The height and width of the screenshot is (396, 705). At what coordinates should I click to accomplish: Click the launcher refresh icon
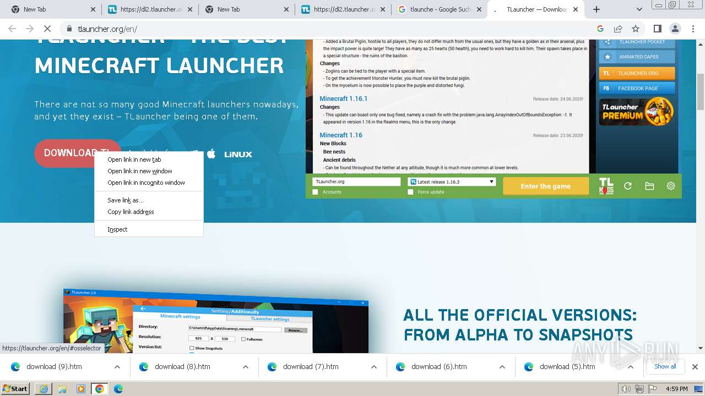pos(628,186)
